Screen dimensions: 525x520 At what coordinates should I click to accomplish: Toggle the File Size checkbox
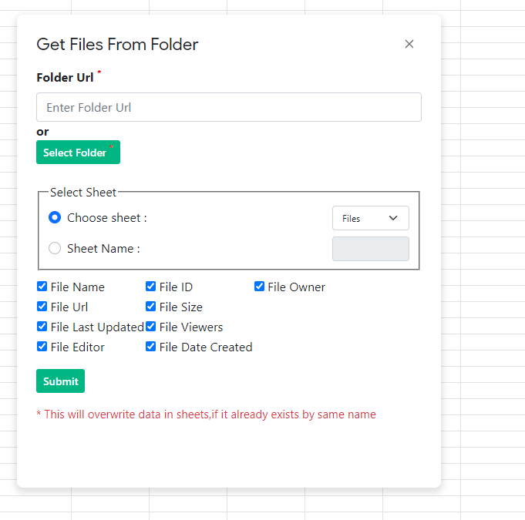[x=151, y=307]
